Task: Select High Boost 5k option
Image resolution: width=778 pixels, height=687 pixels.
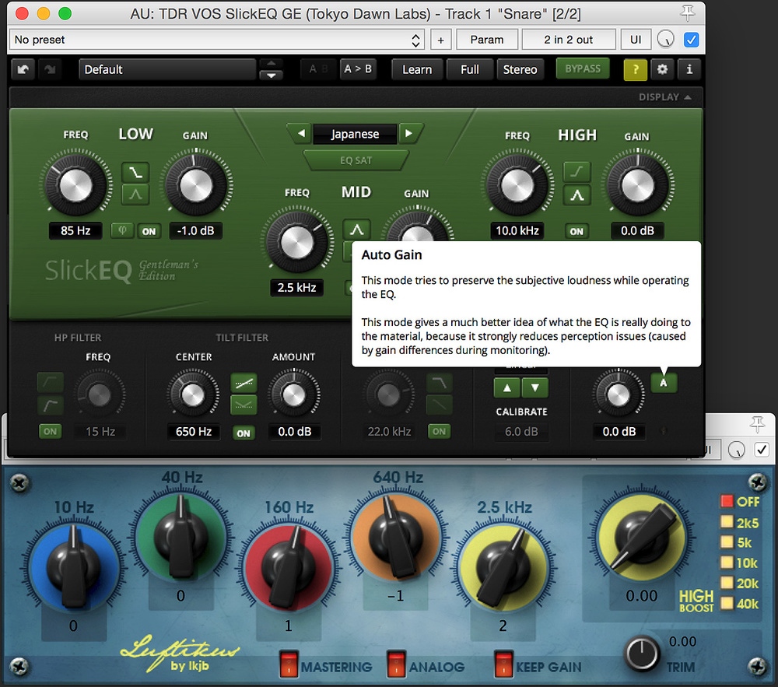Action: click(x=727, y=542)
